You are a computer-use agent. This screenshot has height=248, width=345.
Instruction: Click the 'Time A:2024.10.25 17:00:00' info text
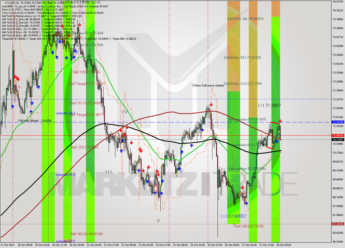pyautogui.click(x=18, y=13)
